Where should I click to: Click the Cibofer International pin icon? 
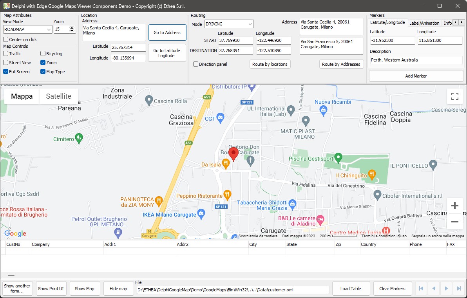(x=377, y=195)
